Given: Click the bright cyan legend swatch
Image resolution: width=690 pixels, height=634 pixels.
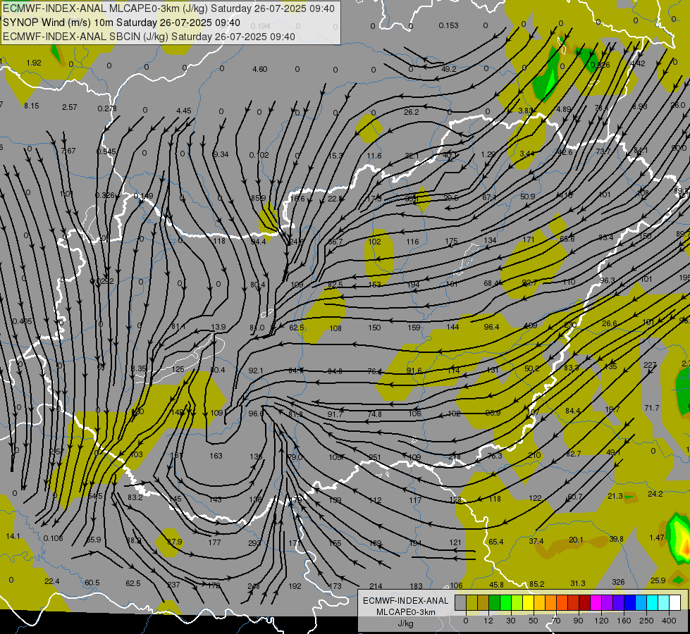Looking at the screenshot, I should [652, 603].
